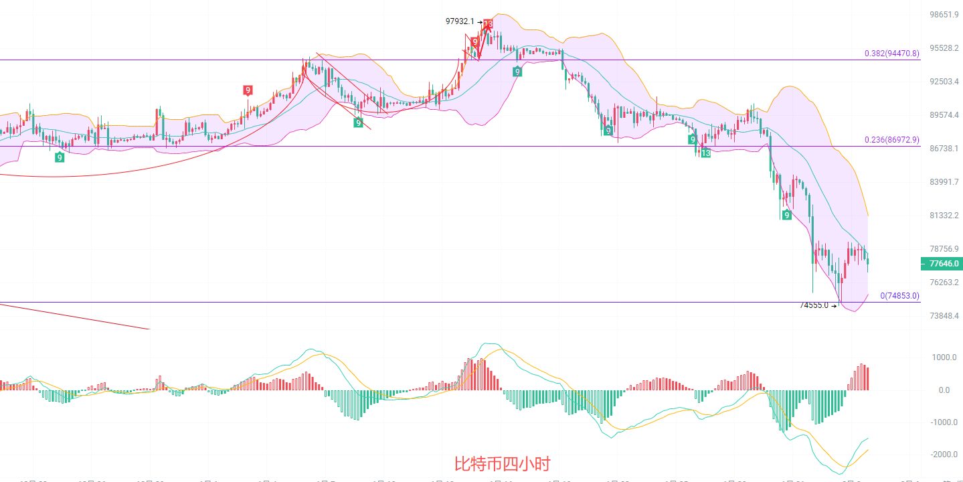The height and width of the screenshot is (482, 963).
Task: Select the leftmost green 9 marker
Action: coord(60,157)
